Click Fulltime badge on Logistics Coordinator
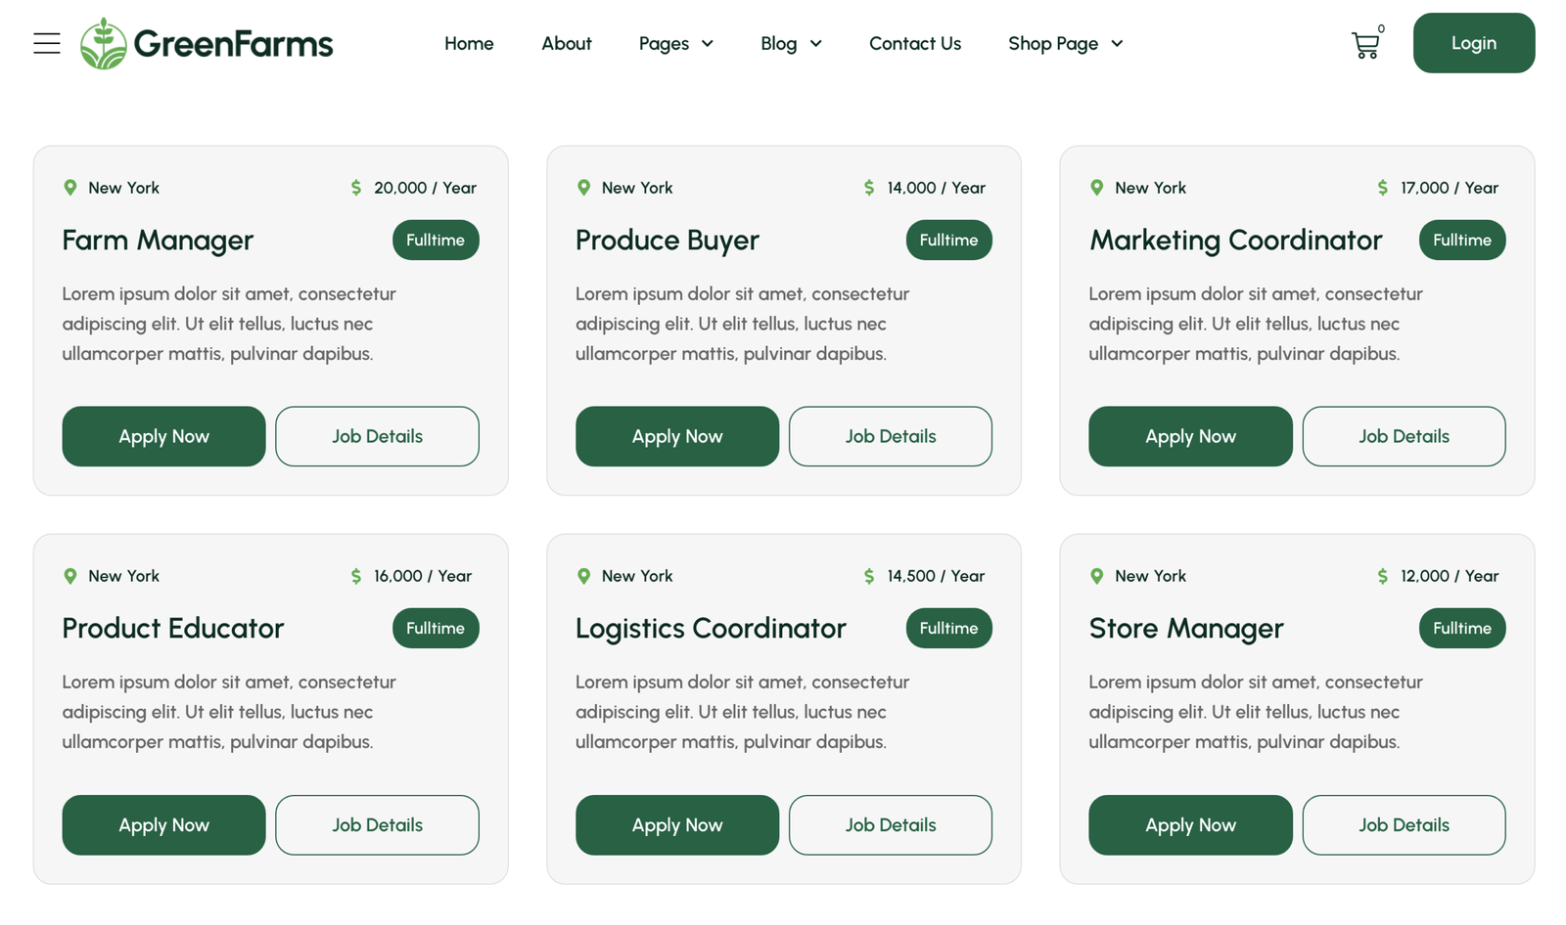The image size is (1566, 925). 948,628
